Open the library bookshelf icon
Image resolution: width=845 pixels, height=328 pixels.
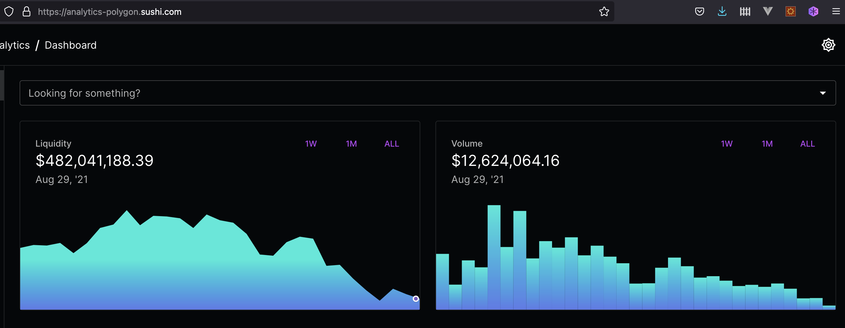pyautogui.click(x=745, y=12)
